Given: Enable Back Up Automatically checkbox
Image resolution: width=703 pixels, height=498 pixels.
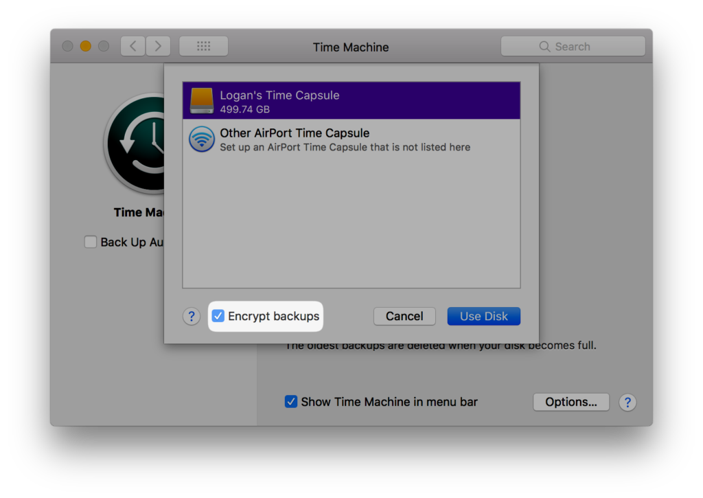Looking at the screenshot, I should tap(91, 242).
